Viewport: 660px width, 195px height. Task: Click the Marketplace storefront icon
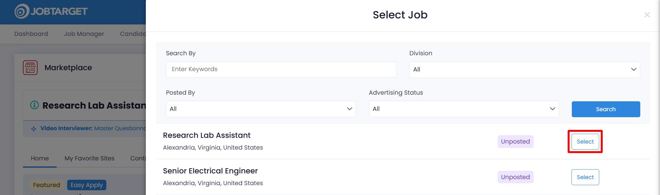30,68
